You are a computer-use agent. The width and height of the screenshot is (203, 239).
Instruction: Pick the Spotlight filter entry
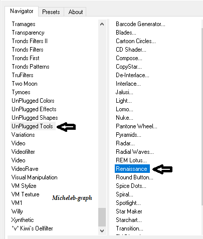click(128, 203)
